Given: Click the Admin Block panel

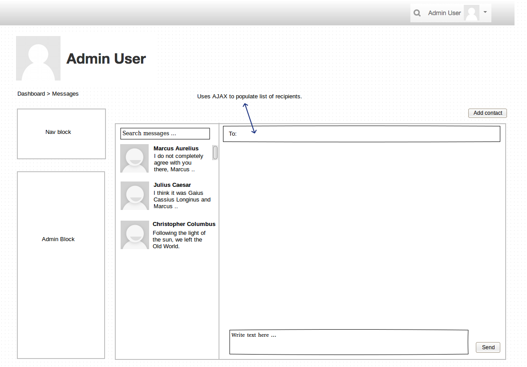Looking at the screenshot, I should pyautogui.click(x=61, y=265).
